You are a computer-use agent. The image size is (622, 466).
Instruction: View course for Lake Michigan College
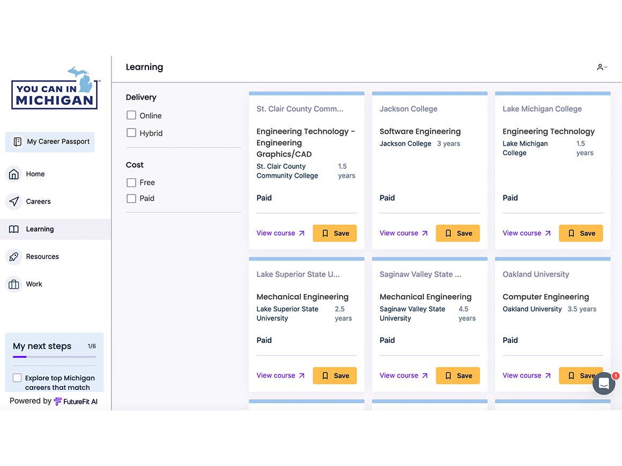(x=526, y=234)
